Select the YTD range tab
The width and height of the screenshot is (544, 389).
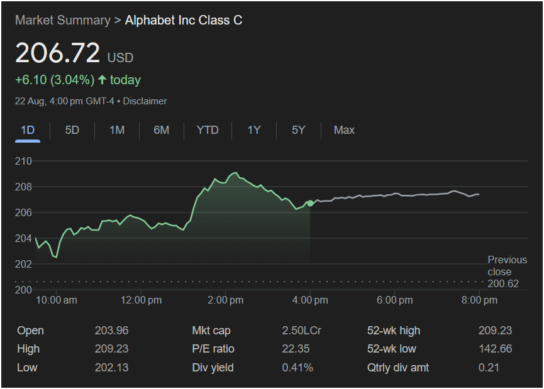(208, 130)
